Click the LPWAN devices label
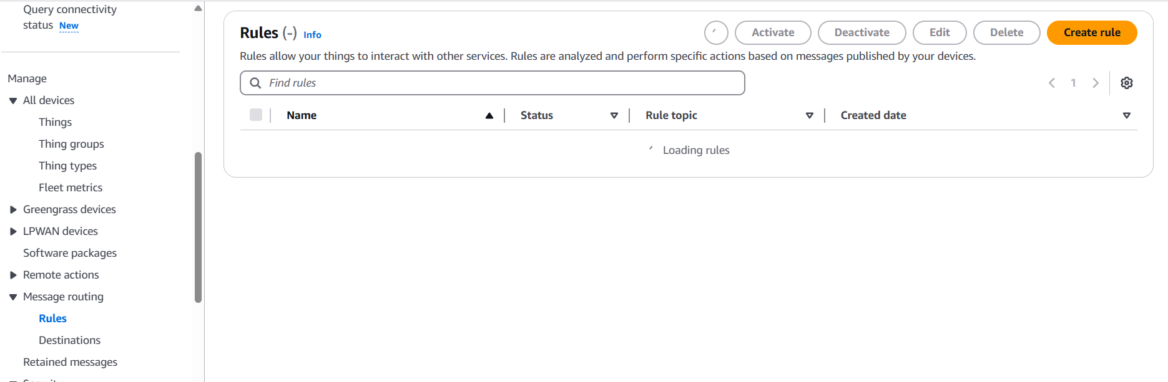Image resolution: width=1168 pixels, height=382 pixels. point(61,231)
